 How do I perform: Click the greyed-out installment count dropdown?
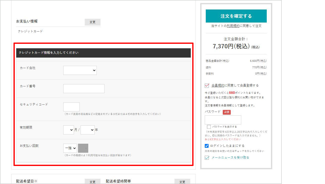point(83,148)
